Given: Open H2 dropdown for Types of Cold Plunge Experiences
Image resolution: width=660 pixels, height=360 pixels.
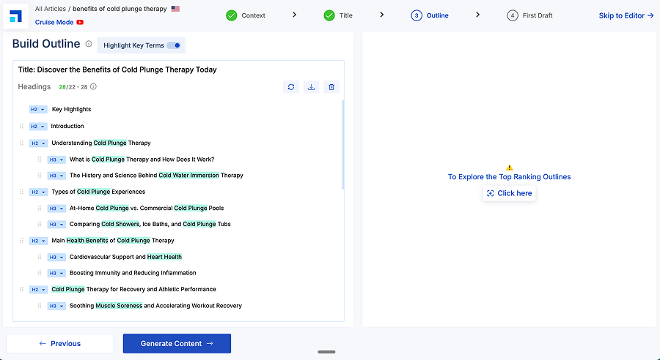Looking at the screenshot, I should 38,192.
